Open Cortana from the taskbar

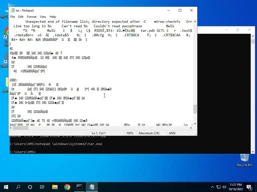click(30, 187)
